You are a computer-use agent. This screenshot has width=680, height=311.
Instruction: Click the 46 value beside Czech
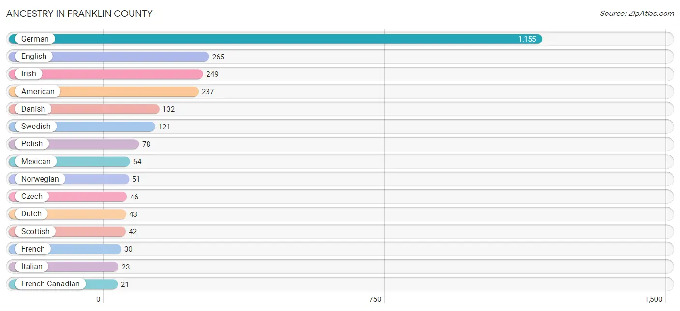tap(134, 197)
